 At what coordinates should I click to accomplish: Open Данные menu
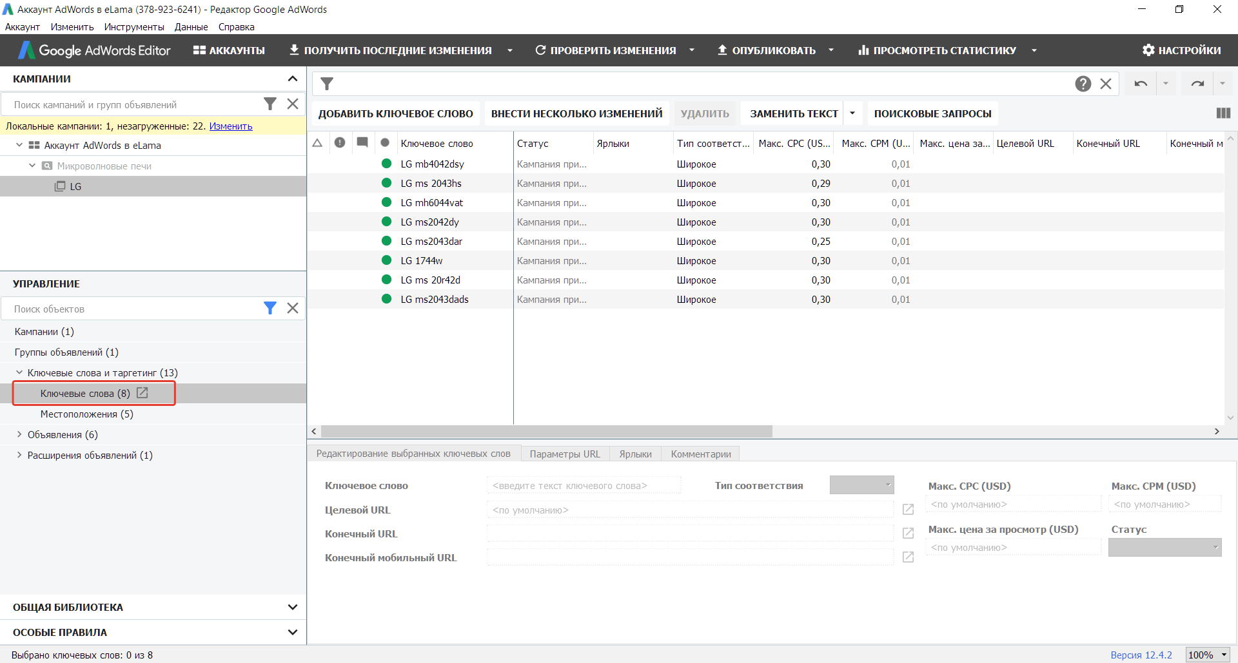(x=191, y=27)
